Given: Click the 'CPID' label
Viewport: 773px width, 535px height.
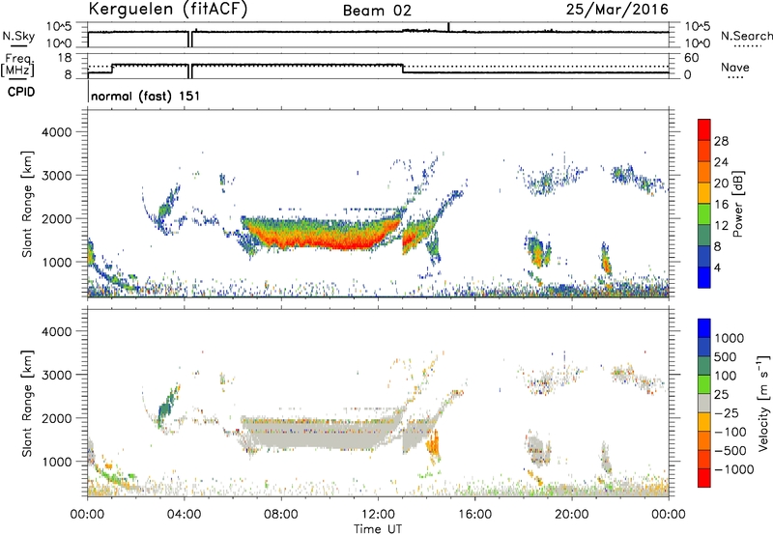Looking at the screenshot, I should pos(21,92).
